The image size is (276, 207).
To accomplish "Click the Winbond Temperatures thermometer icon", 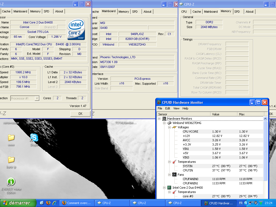I will (174, 162).
